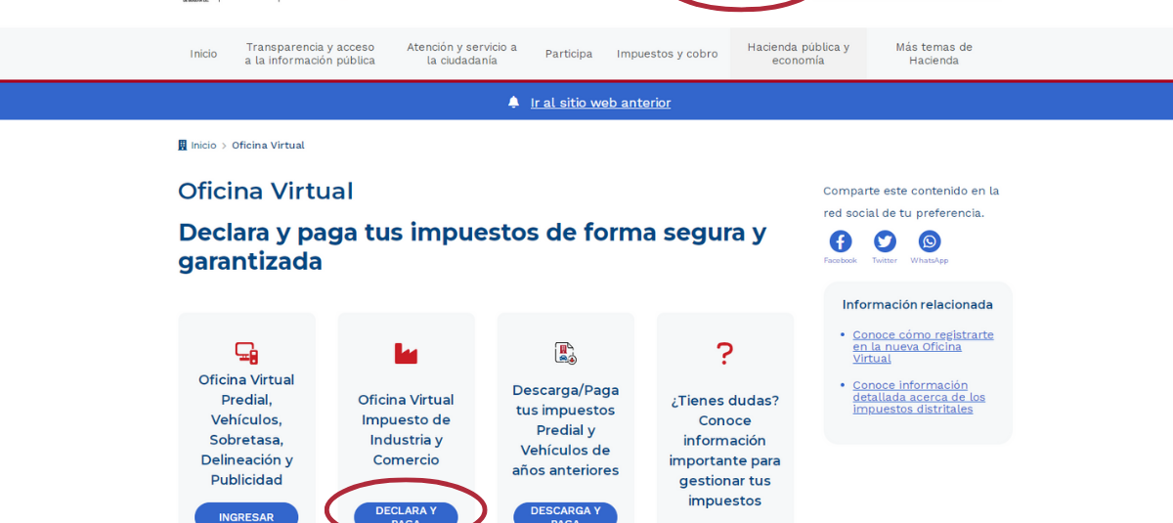Screen dimensions: 1173x523
Task: Follow the Ir al sitio web anterior link
Action: tap(600, 103)
